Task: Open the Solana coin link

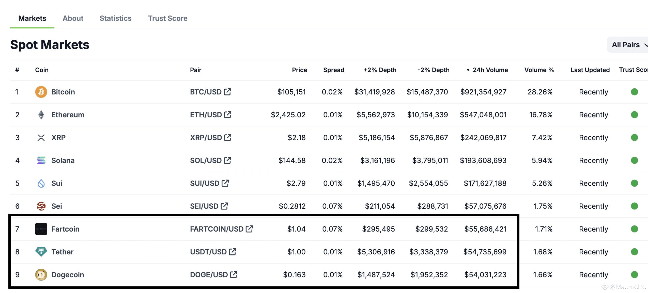Action: click(63, 160)
